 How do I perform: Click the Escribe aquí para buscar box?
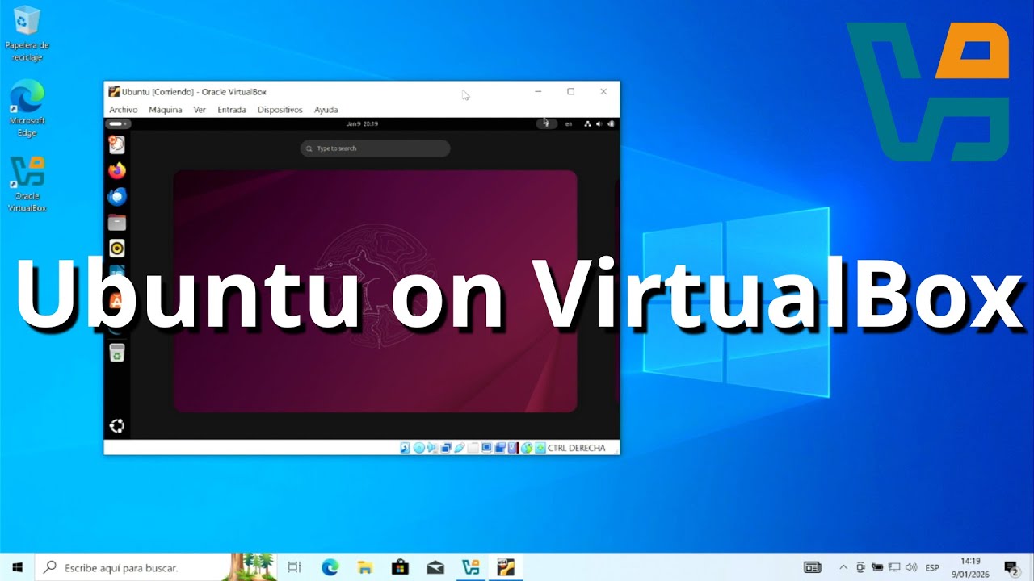click(133, 567)
